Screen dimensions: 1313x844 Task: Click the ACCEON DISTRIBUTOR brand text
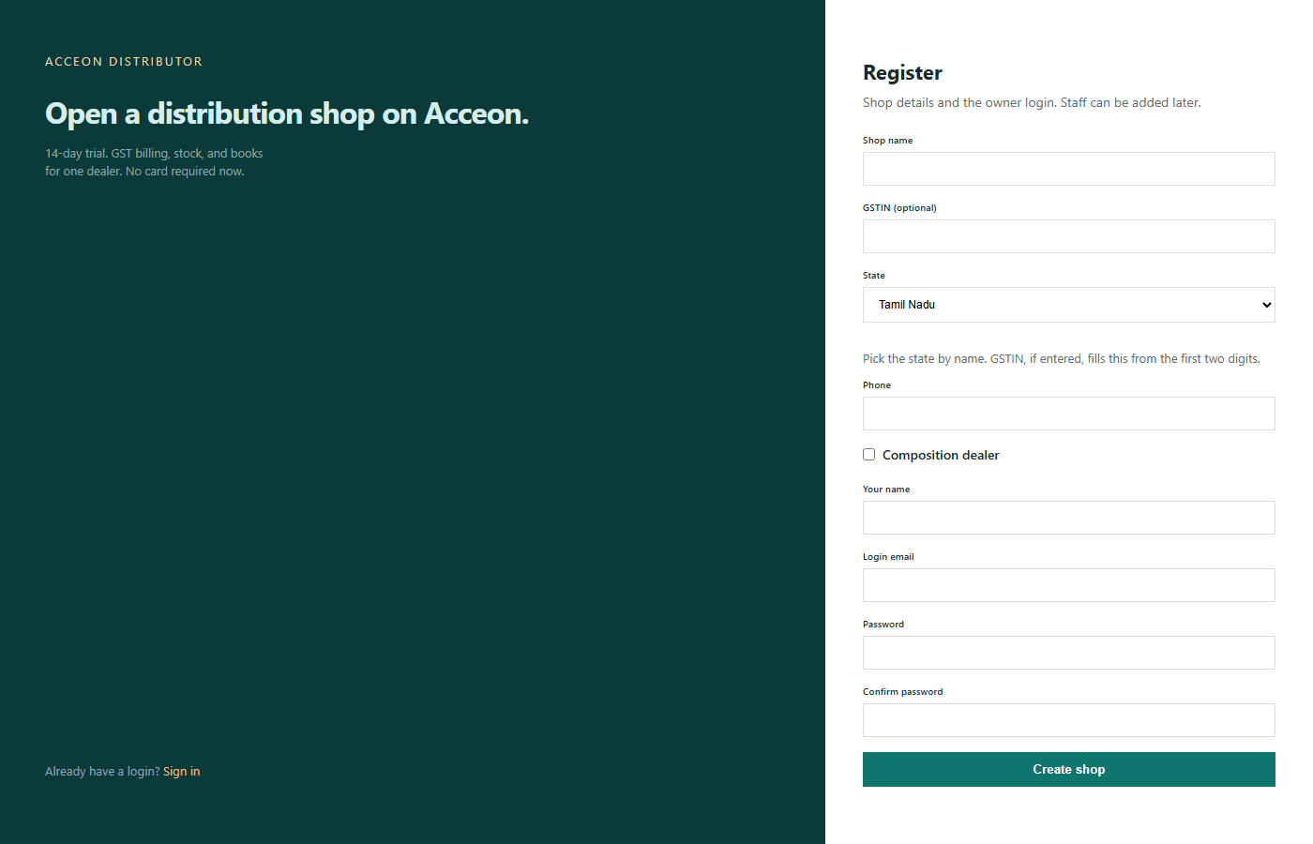[124, 62]
